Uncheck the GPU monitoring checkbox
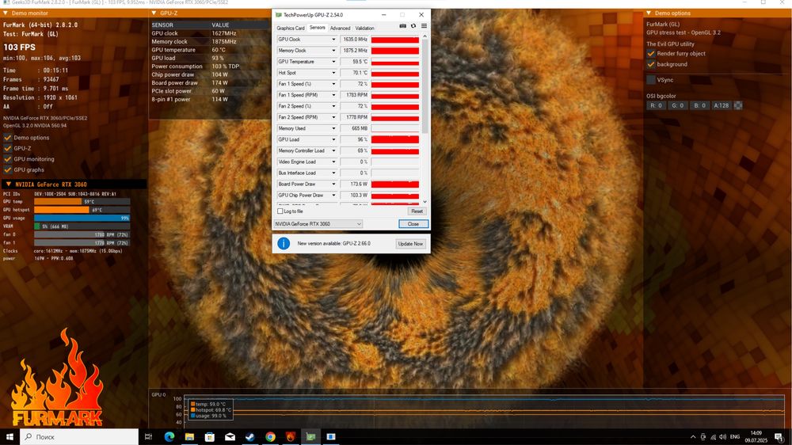Image resolution: width=792 pixels, height=445 pixels. pyautogui.click(x=8, y=158)
